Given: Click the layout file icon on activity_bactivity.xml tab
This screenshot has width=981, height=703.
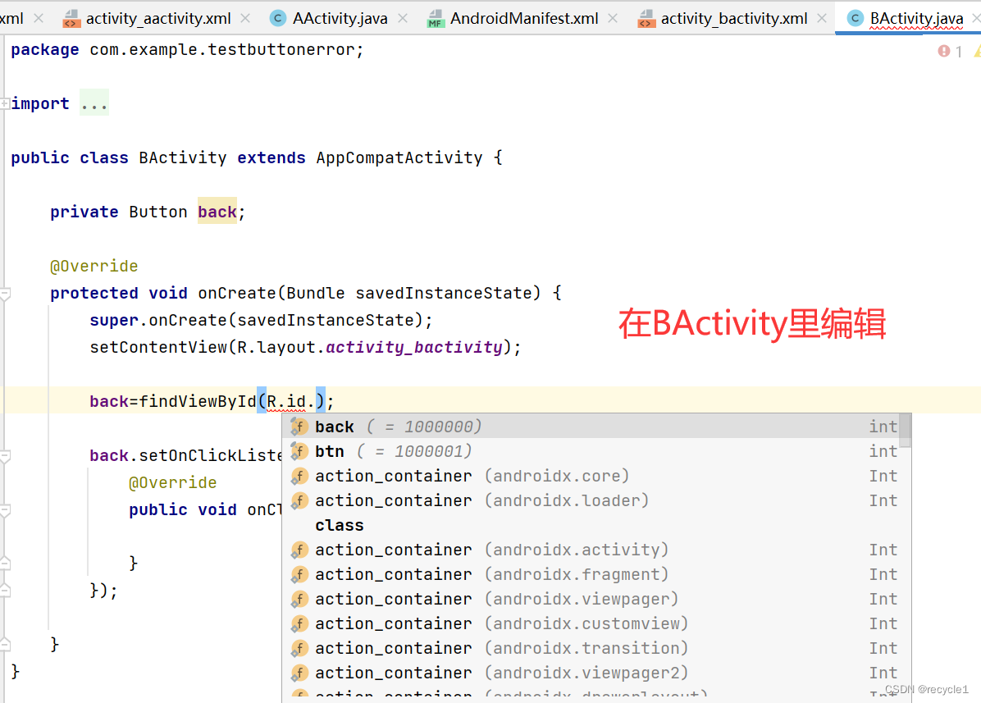Looking at the screenshot, I should 644,18.
